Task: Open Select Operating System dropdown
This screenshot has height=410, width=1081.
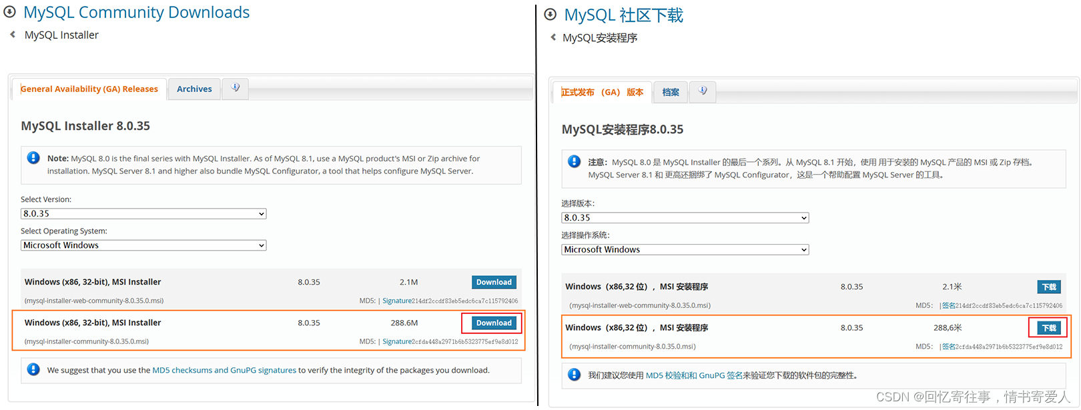Action: click(x=143, y=245)
